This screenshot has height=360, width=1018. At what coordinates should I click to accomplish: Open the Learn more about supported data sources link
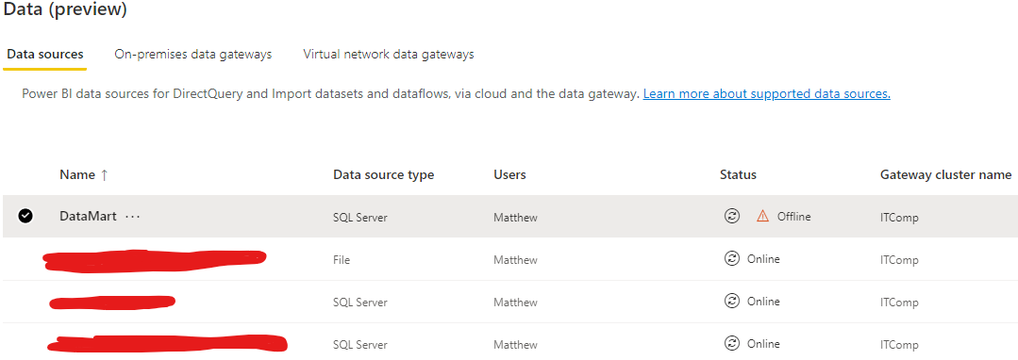766,94
